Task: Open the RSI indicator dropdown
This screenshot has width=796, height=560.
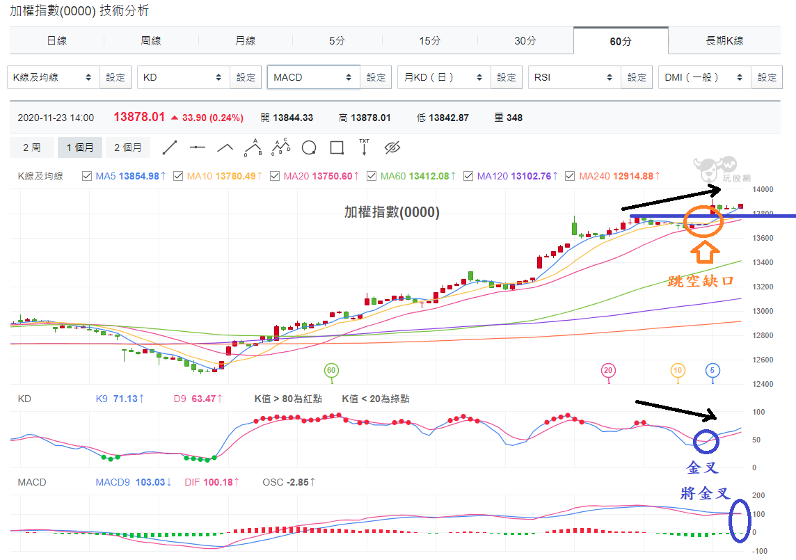Action: click(x=574, y=77)
